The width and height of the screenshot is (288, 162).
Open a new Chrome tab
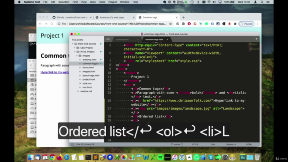[184, 18]
